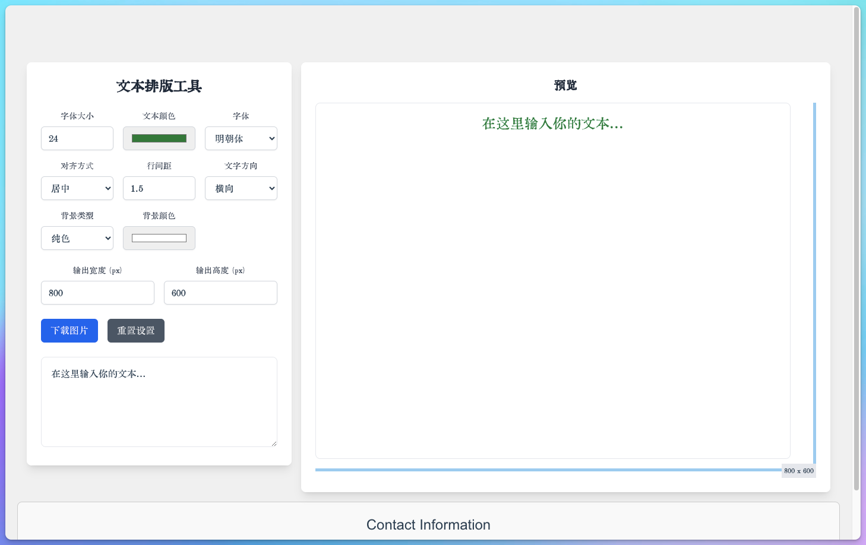This screenshot has width=866, height=545.
Task: Open the 字体 font dropdown
Action: 241,138
